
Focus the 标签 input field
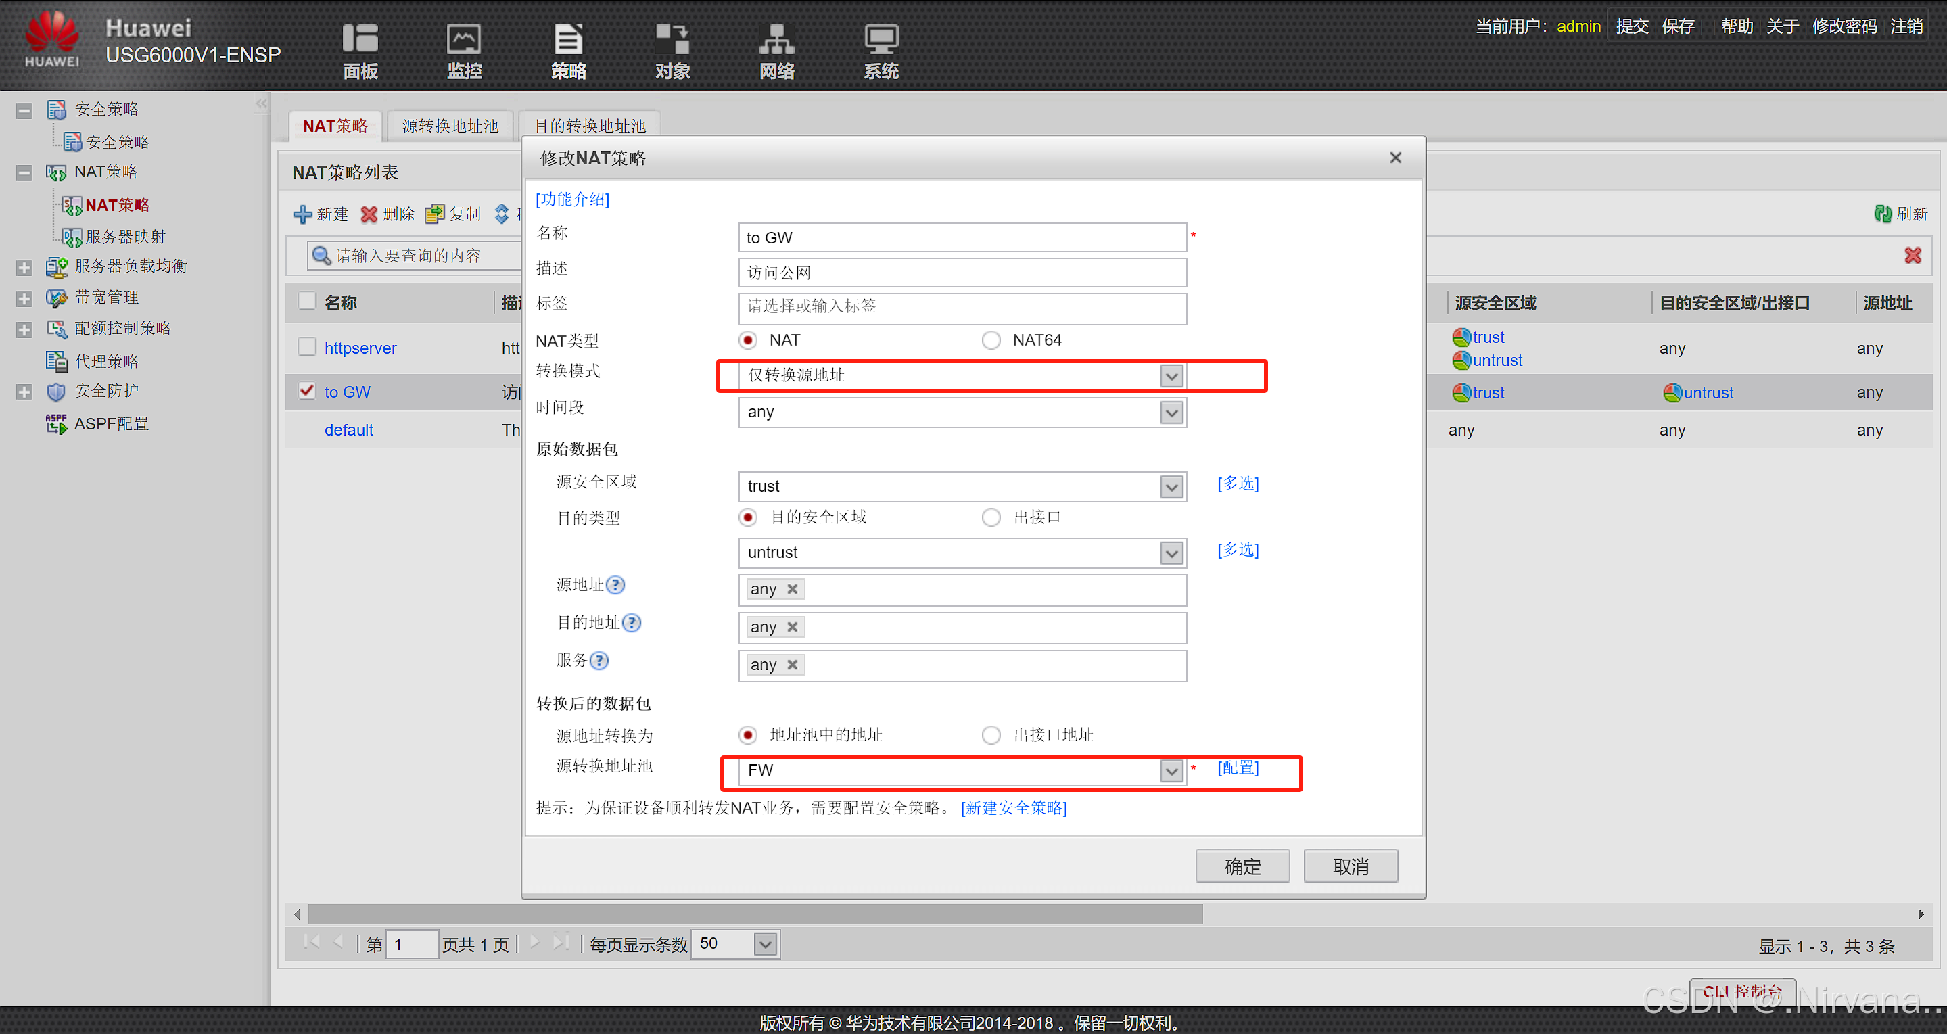pos(962,308)
